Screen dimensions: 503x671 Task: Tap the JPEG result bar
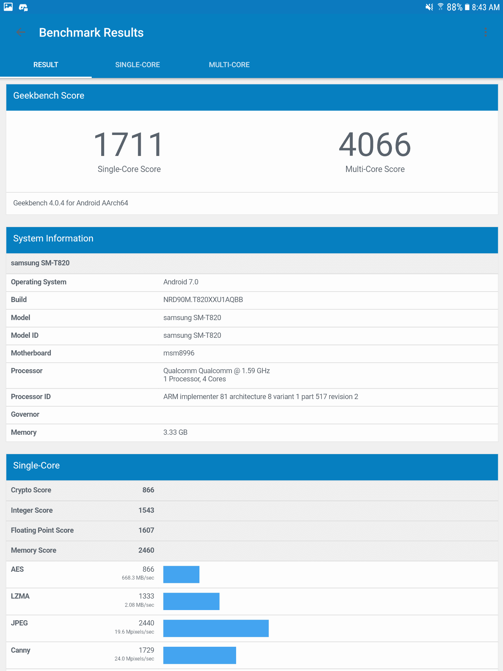click(x=216, y=628)
